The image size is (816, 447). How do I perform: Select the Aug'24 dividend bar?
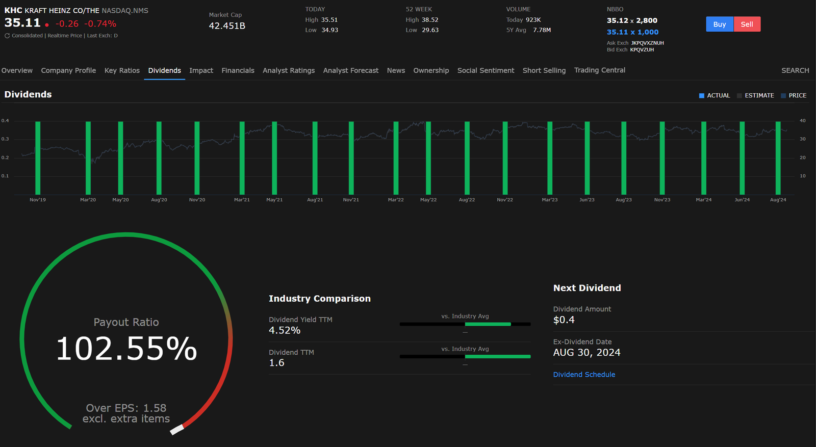[x=778, y=158]
